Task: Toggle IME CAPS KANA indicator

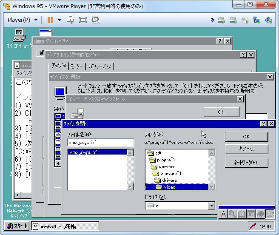Action: [270, 214]
